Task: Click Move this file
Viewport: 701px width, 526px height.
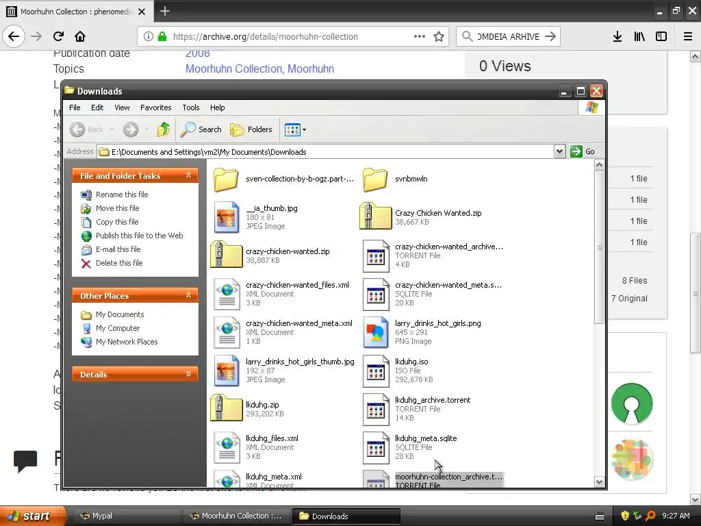Action: click(117, 208)
